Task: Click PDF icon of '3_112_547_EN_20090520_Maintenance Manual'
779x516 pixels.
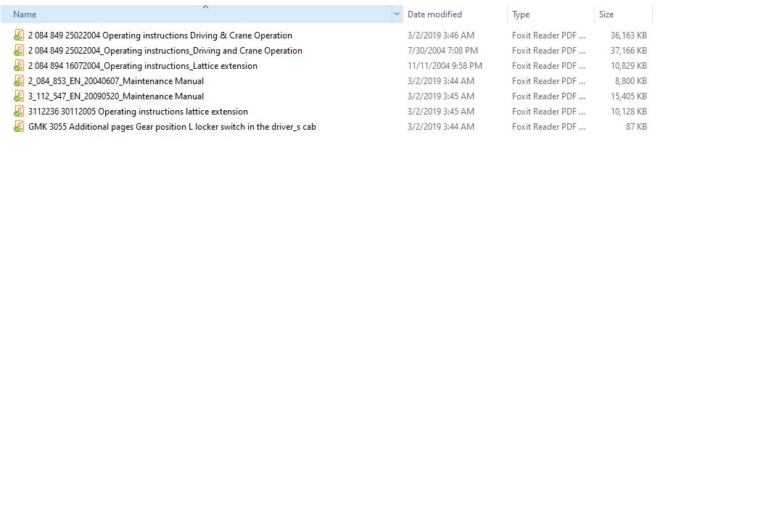Action: point(19,96)
